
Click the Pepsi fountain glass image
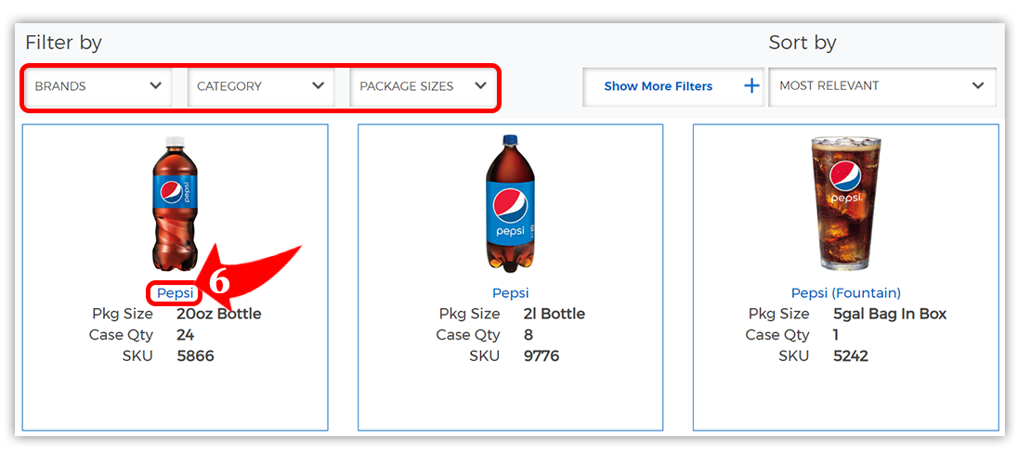point(845,202)
